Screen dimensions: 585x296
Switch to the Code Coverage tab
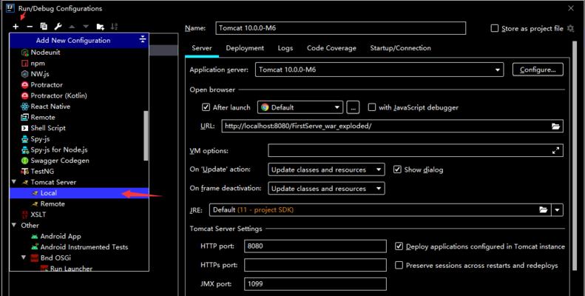(331, 48)
